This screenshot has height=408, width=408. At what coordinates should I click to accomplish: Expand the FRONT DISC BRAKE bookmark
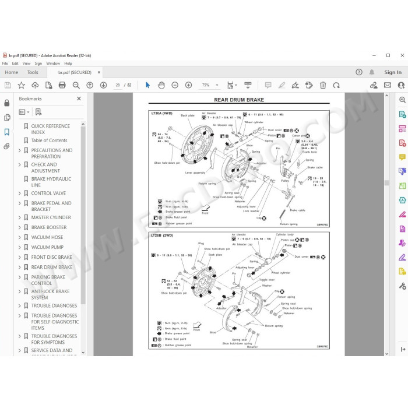tap(19, 258)
